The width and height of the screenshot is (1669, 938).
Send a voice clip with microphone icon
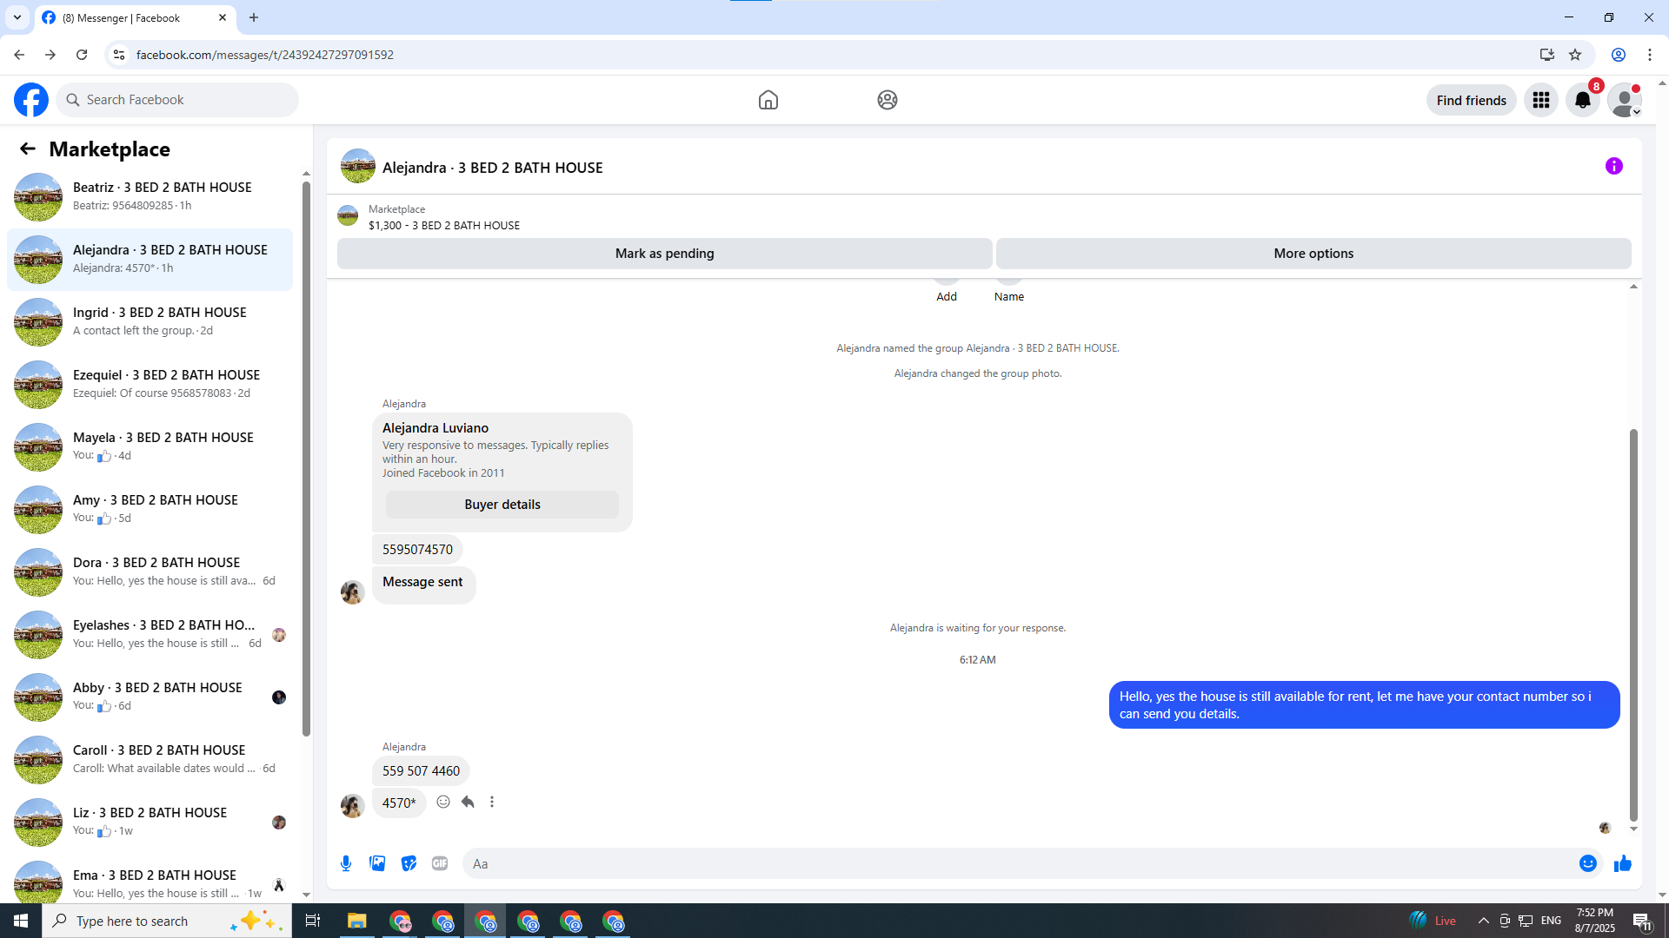[346, 863]
